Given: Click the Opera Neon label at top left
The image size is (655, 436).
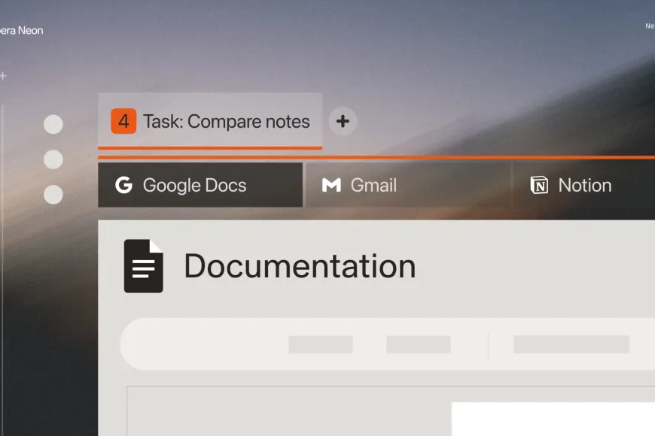Looking at the screenshot, I should point(21,31).
